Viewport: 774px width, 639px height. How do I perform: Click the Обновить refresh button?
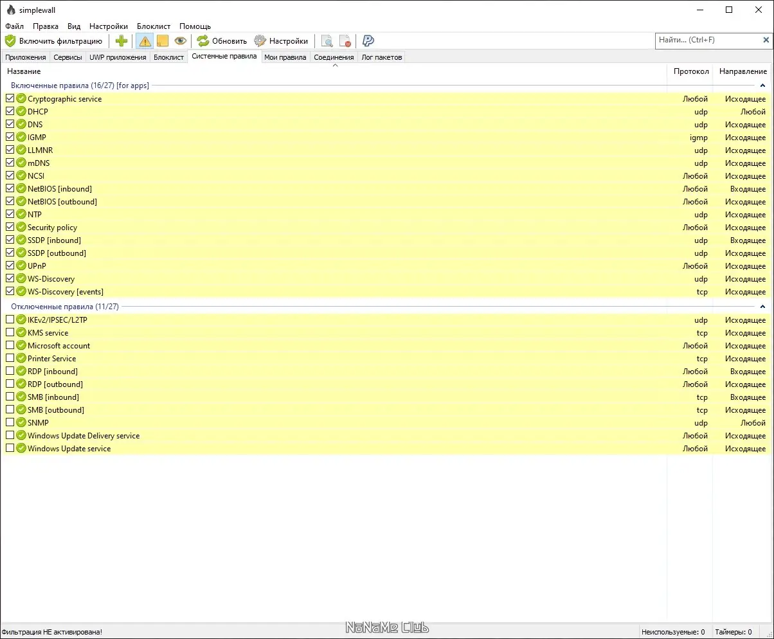pyautogui.click(x=222, y=41)
